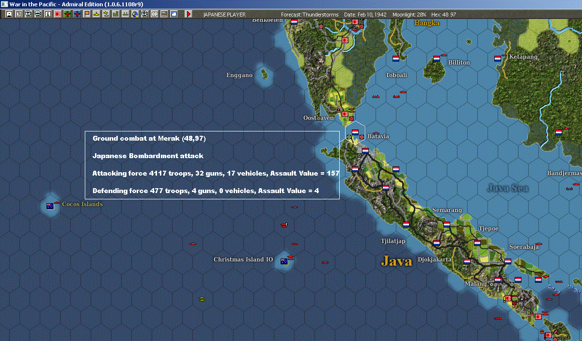This screenshot has height=341, width=582.
Task: Click the Djokjakarta city label
Action: click(x=435, y=260)
